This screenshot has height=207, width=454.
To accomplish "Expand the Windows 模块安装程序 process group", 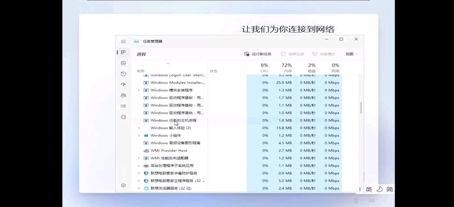I will [139, 90].
